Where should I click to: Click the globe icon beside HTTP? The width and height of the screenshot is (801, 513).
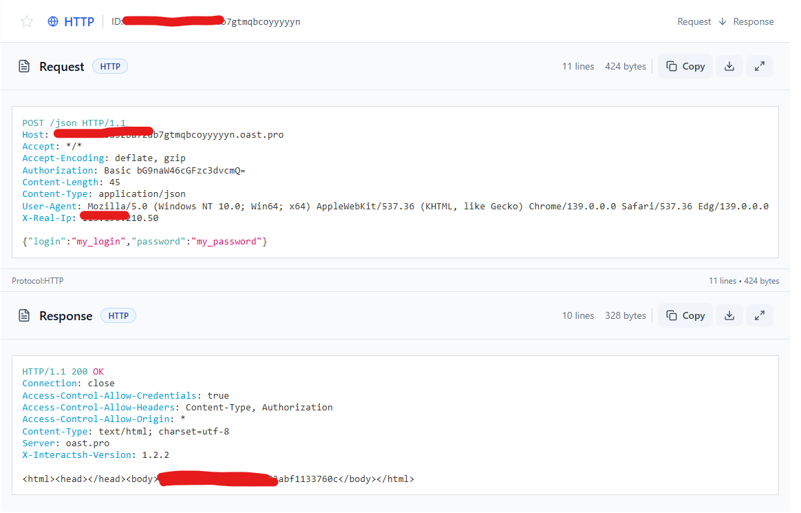52,21
